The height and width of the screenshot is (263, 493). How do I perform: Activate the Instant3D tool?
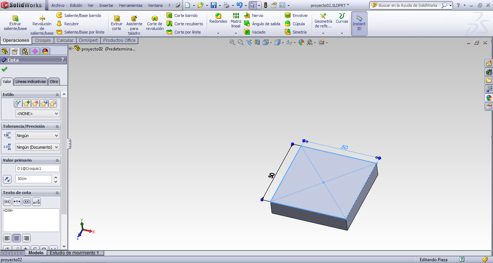(x=359, y=23)
